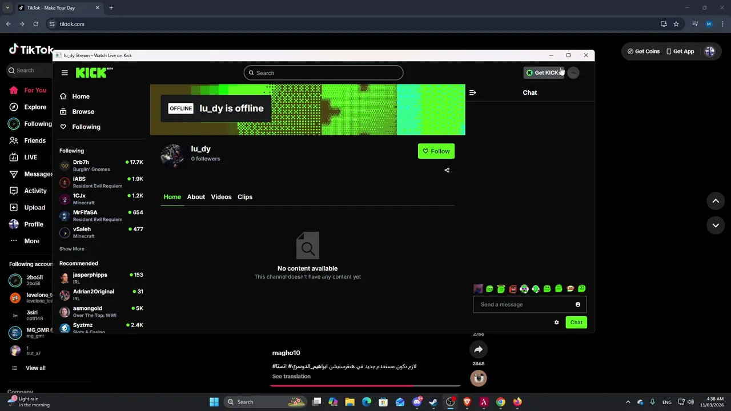The width and height of the screenshot is (731, 411).
Task: Open jasperphipps recommended channel
Action: (x=101, y=278)
